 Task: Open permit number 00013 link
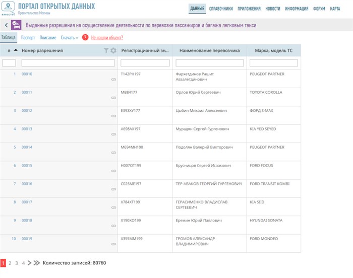click(27, 129)
